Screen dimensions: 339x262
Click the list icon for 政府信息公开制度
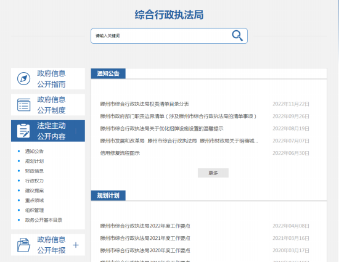pyautogui.click(x=24, y=105)
